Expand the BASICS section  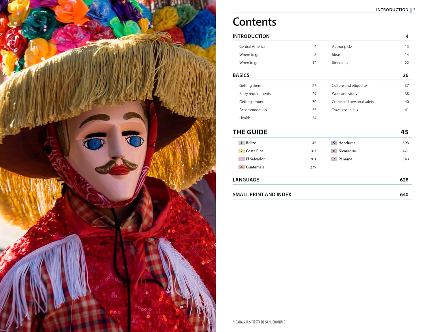point(241,75)
